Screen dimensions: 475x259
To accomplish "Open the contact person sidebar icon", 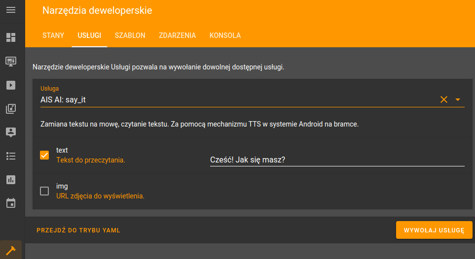I will click(x=11, y=132).
